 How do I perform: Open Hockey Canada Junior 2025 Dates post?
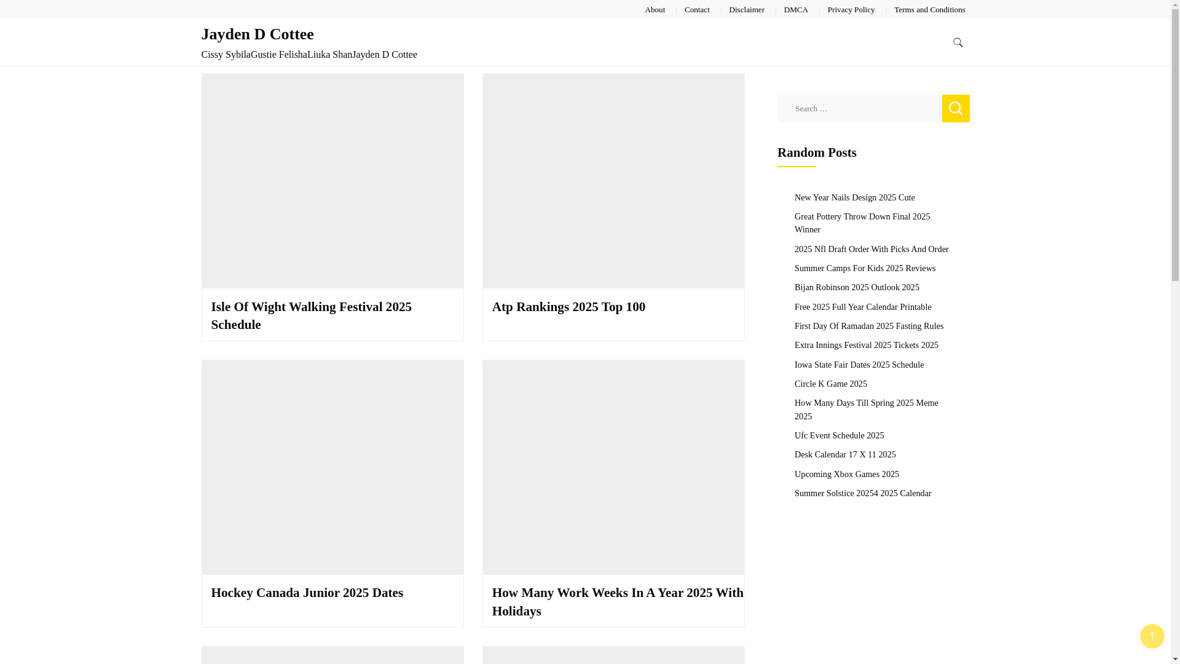point(307,593)
